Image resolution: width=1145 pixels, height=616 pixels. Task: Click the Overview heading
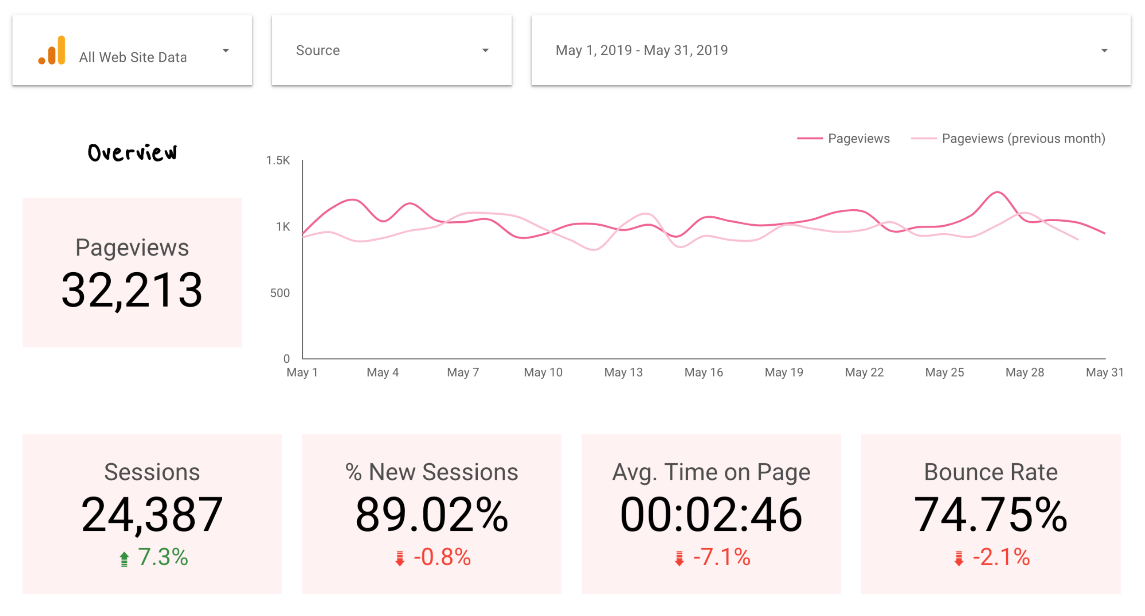click(132, 152)
